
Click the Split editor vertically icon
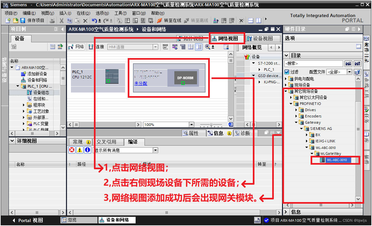pyautogui.click(x=259, y=21)
